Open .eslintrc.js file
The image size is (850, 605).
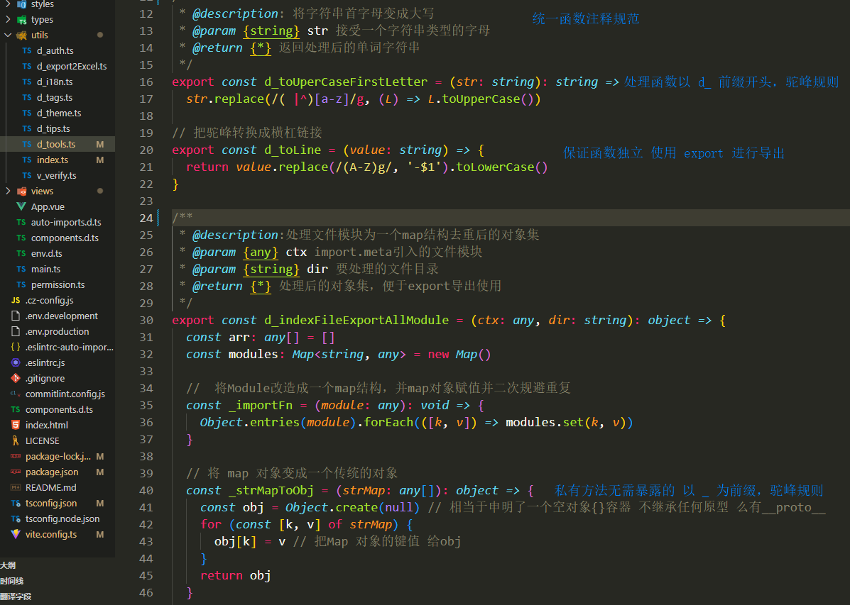45,363
